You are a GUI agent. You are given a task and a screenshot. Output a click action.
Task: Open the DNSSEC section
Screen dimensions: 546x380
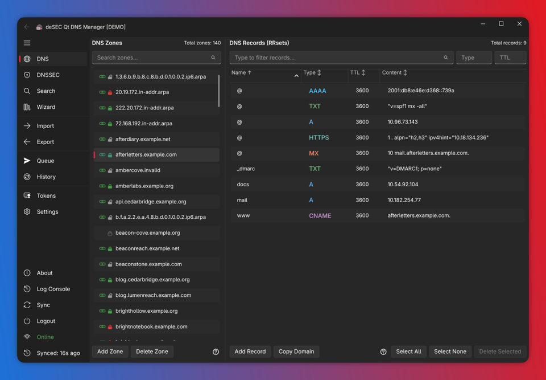point(53,75)
